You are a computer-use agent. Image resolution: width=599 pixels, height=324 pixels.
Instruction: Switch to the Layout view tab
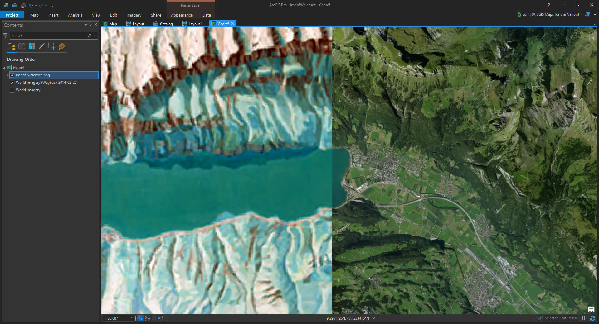[135, 24]
